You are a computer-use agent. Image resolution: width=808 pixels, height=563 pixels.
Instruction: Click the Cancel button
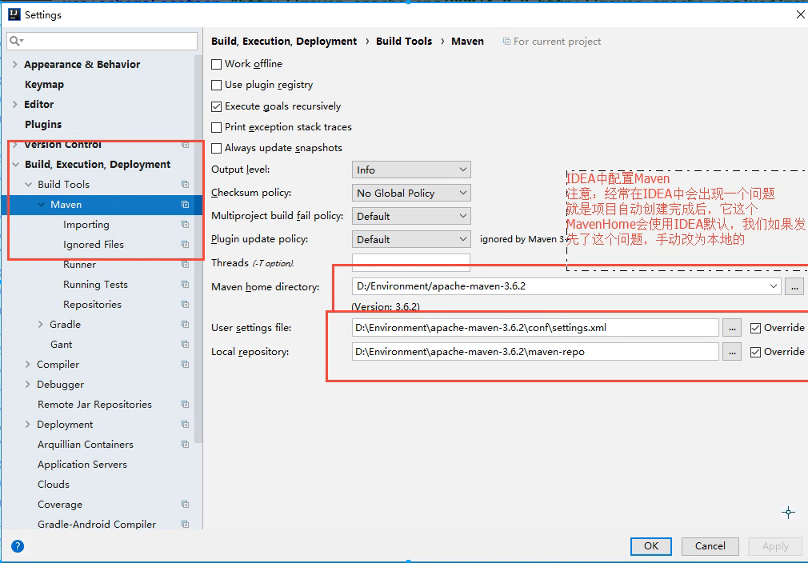pos(710,546)
